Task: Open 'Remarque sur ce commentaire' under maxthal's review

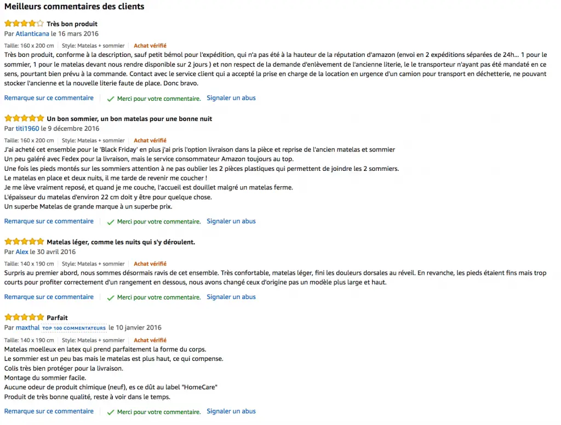Action: point(49,411)
